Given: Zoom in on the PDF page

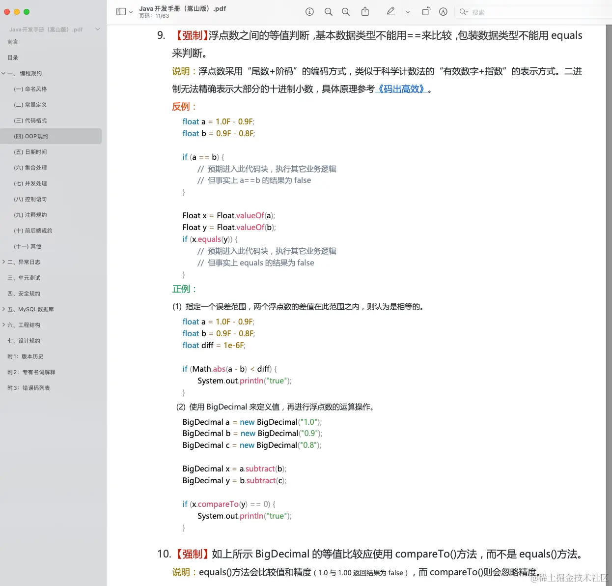Looking at the screenshot, I should (345, 11).
